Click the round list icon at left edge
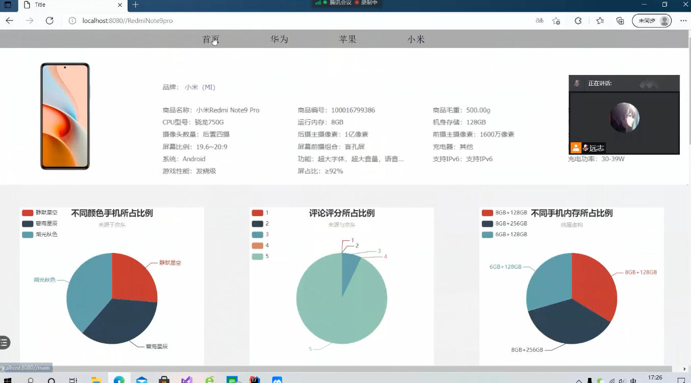 4,343
